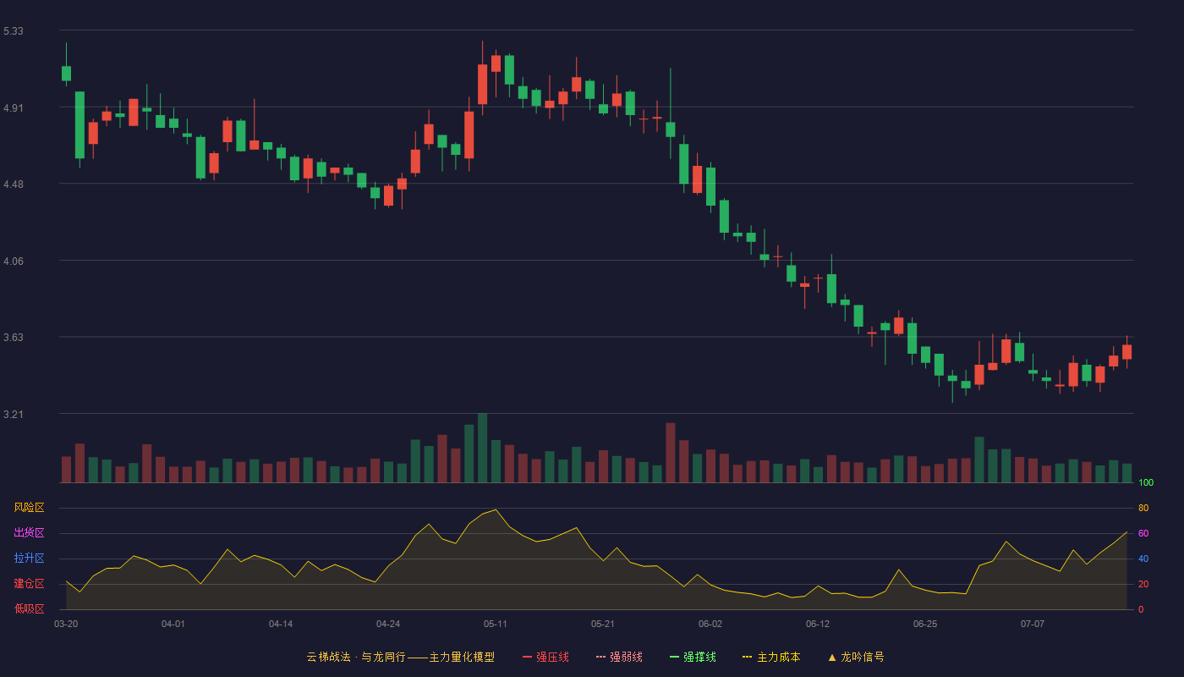Toggle the 强撑线 legend series
Viewport: 1184px width, 677px height.
[693, 657]
